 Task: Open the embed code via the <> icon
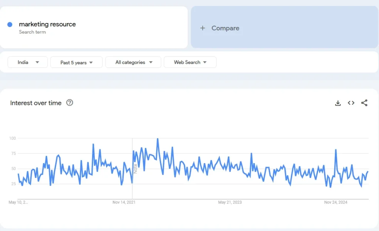[x=351, y=103]
